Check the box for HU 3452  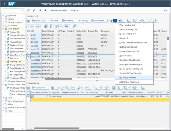28,35
